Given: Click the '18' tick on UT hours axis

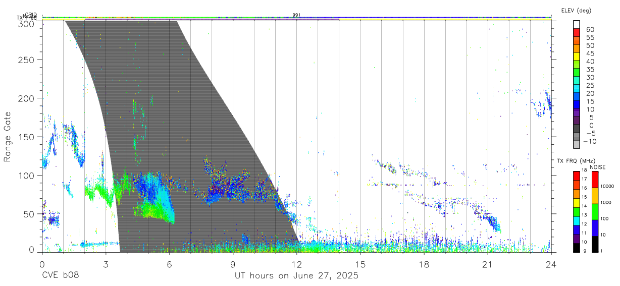Looking at the screenshot, I should click(424, 264).
